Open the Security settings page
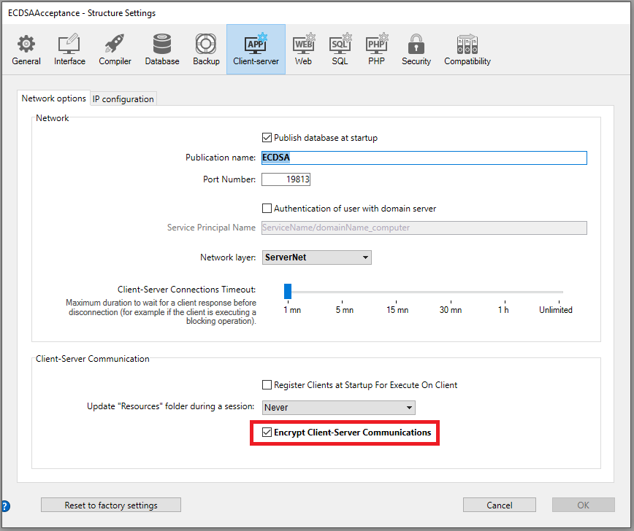This screenshot has height=531, width=634. 416,50
